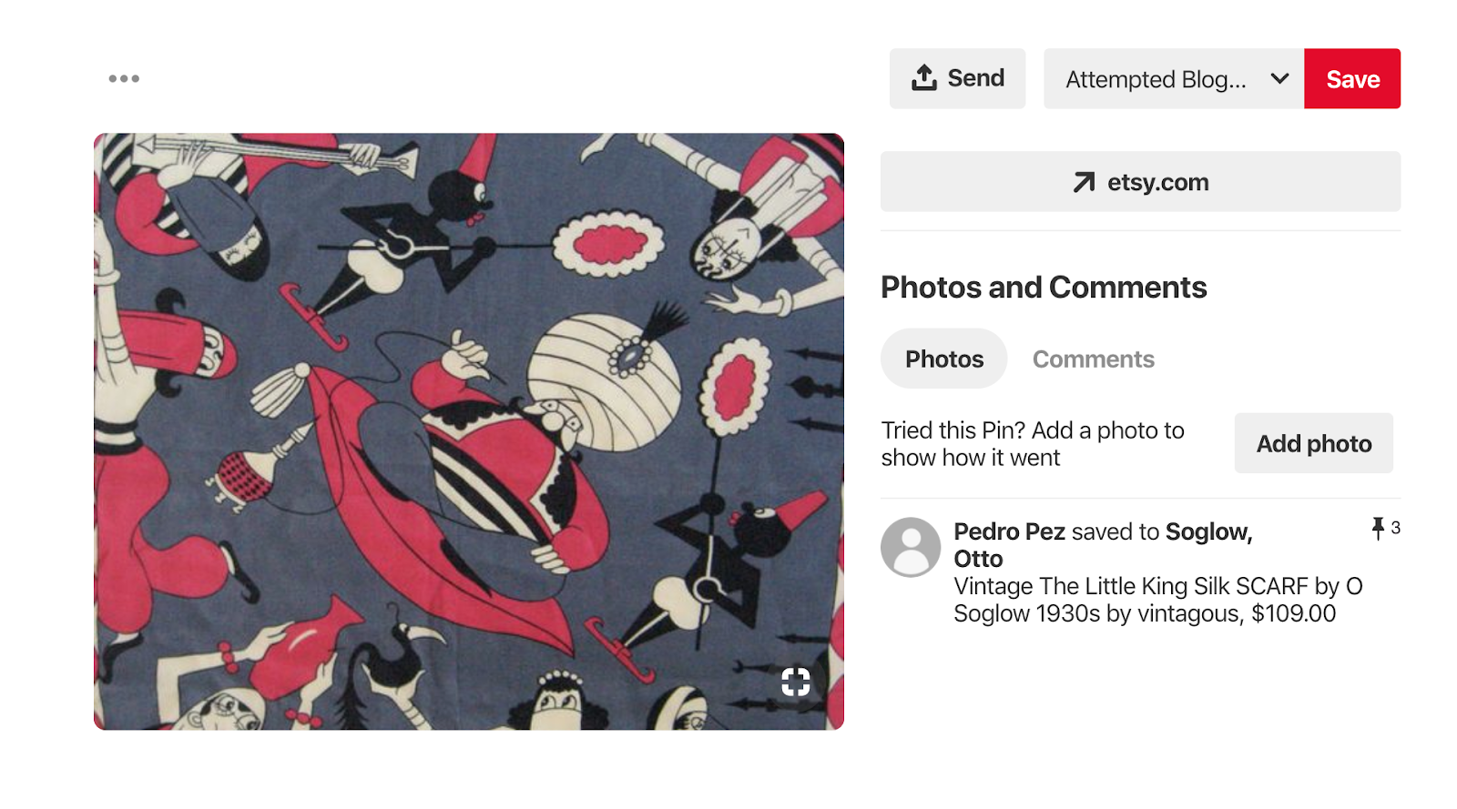Click the arrow icon beside etsy.com
The width and height of the screenshot is (1457, 809).
click(1084, 182)
